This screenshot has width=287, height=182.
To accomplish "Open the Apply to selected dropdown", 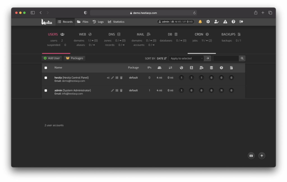I will pyautogui.click(x=186, y=58).
